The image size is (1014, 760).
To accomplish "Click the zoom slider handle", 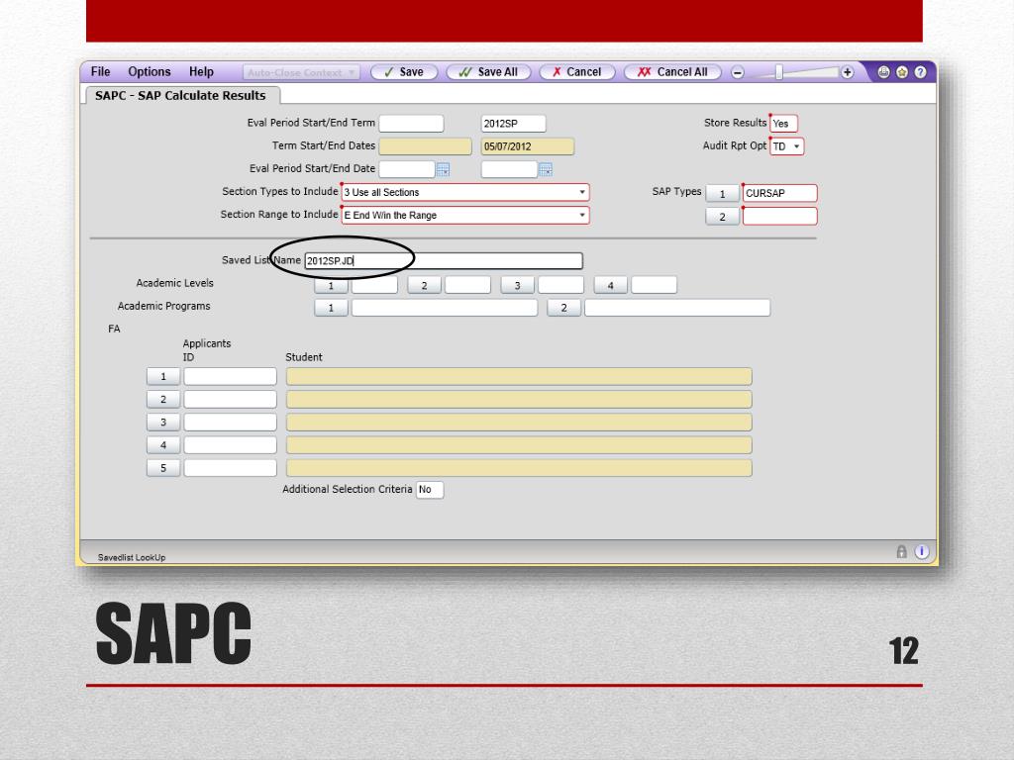I will point(779,72).
